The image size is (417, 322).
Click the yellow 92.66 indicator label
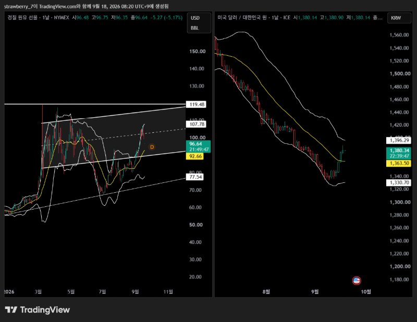195,156
